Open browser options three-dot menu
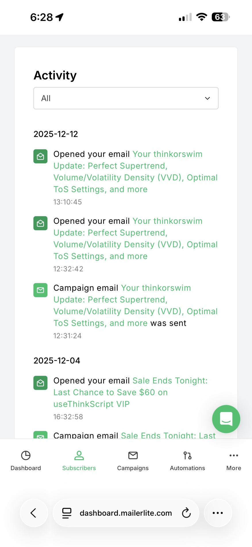The image size is (252, 547). [x=218, y=513]
